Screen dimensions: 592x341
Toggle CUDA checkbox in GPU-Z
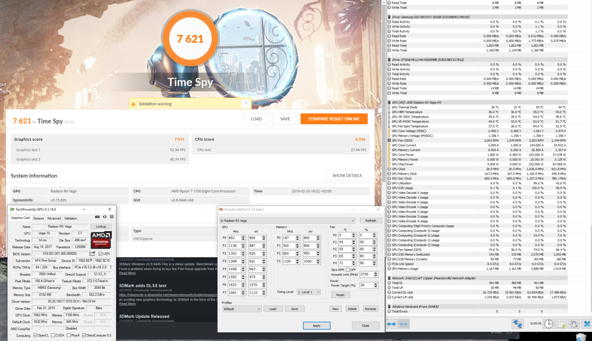click(x=54, y=335)
